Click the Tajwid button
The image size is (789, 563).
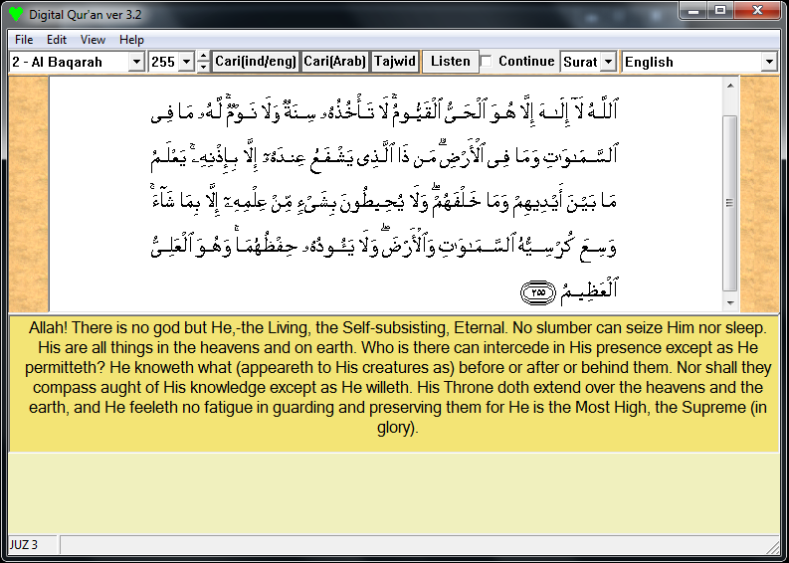click(x=395, y=62)
